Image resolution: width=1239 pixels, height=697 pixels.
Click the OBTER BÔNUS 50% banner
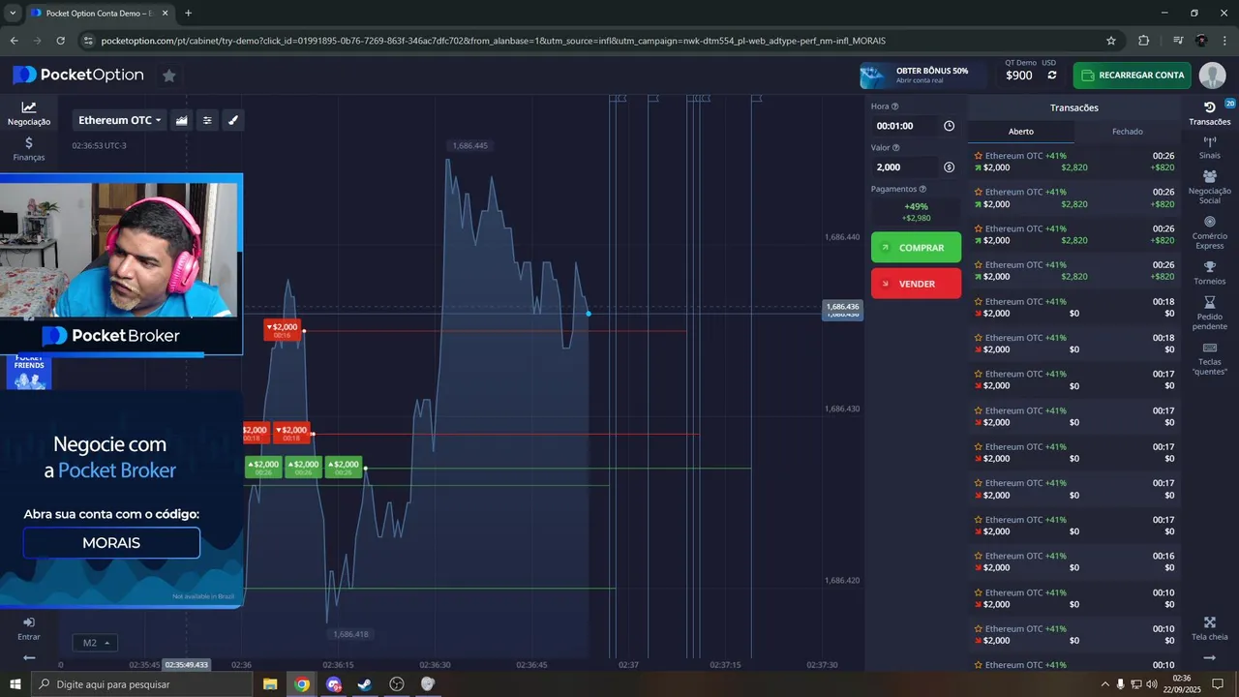coord(922,76)
